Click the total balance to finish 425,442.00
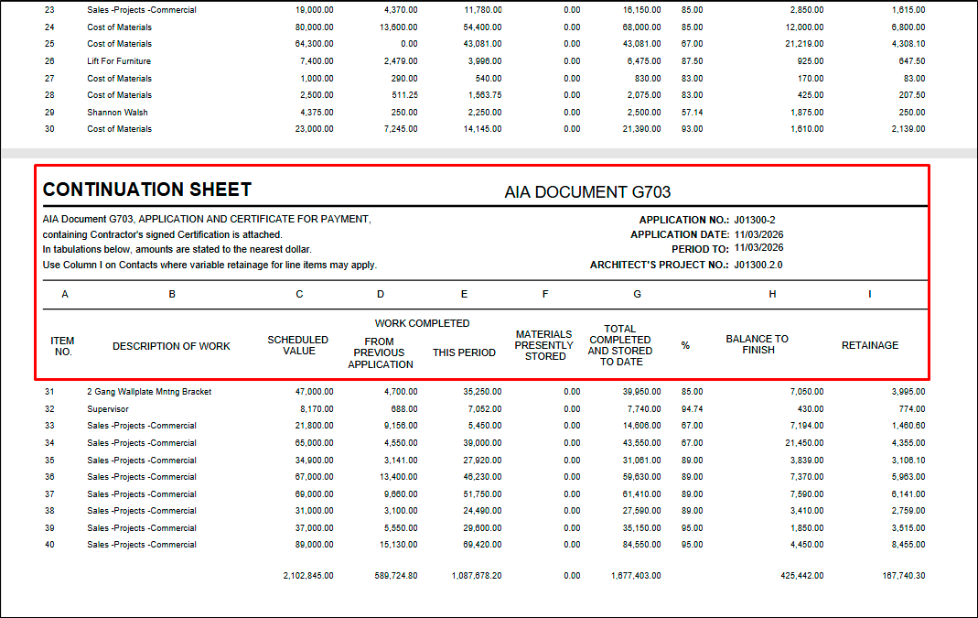This screenshot has width=978, height=618. 798,576
